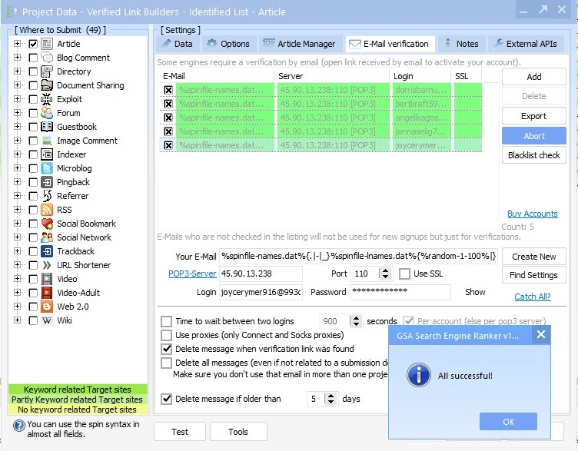
Task: Click the Video-Adult icon
Action: [x=47, y=293]
